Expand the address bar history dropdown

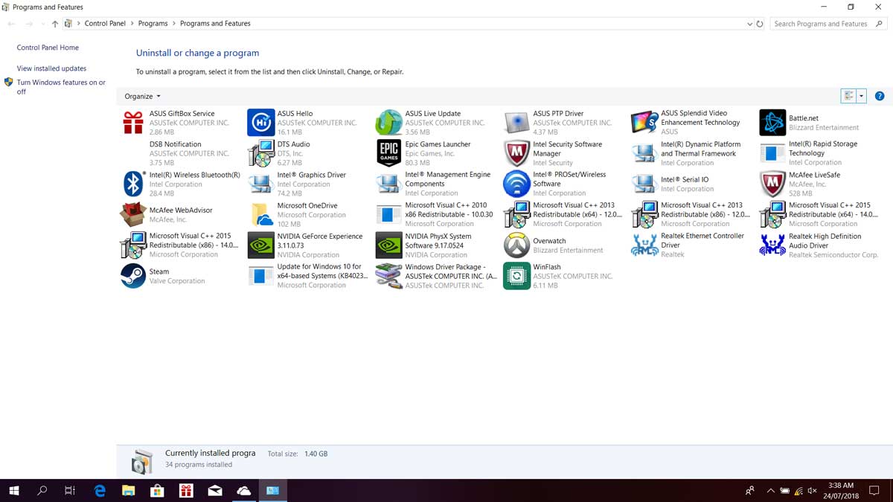click(x=749, y=24)
